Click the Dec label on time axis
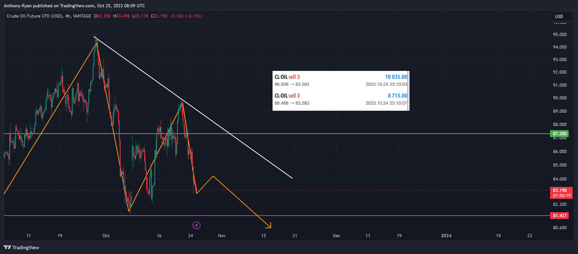This screenshot has width=578, height=254. coord(337,236)
